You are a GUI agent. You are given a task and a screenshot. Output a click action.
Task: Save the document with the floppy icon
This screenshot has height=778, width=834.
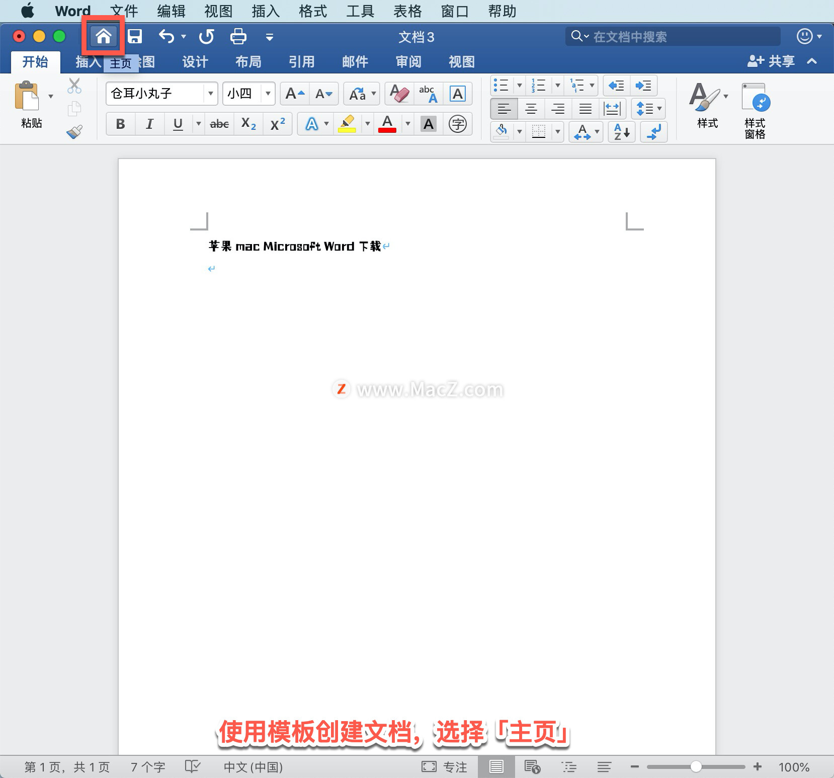[135, 36]
